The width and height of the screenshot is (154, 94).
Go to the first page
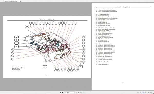point(60,92)
